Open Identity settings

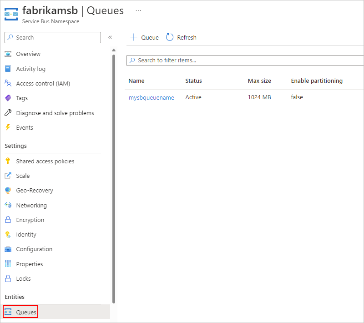coord(26,235)
